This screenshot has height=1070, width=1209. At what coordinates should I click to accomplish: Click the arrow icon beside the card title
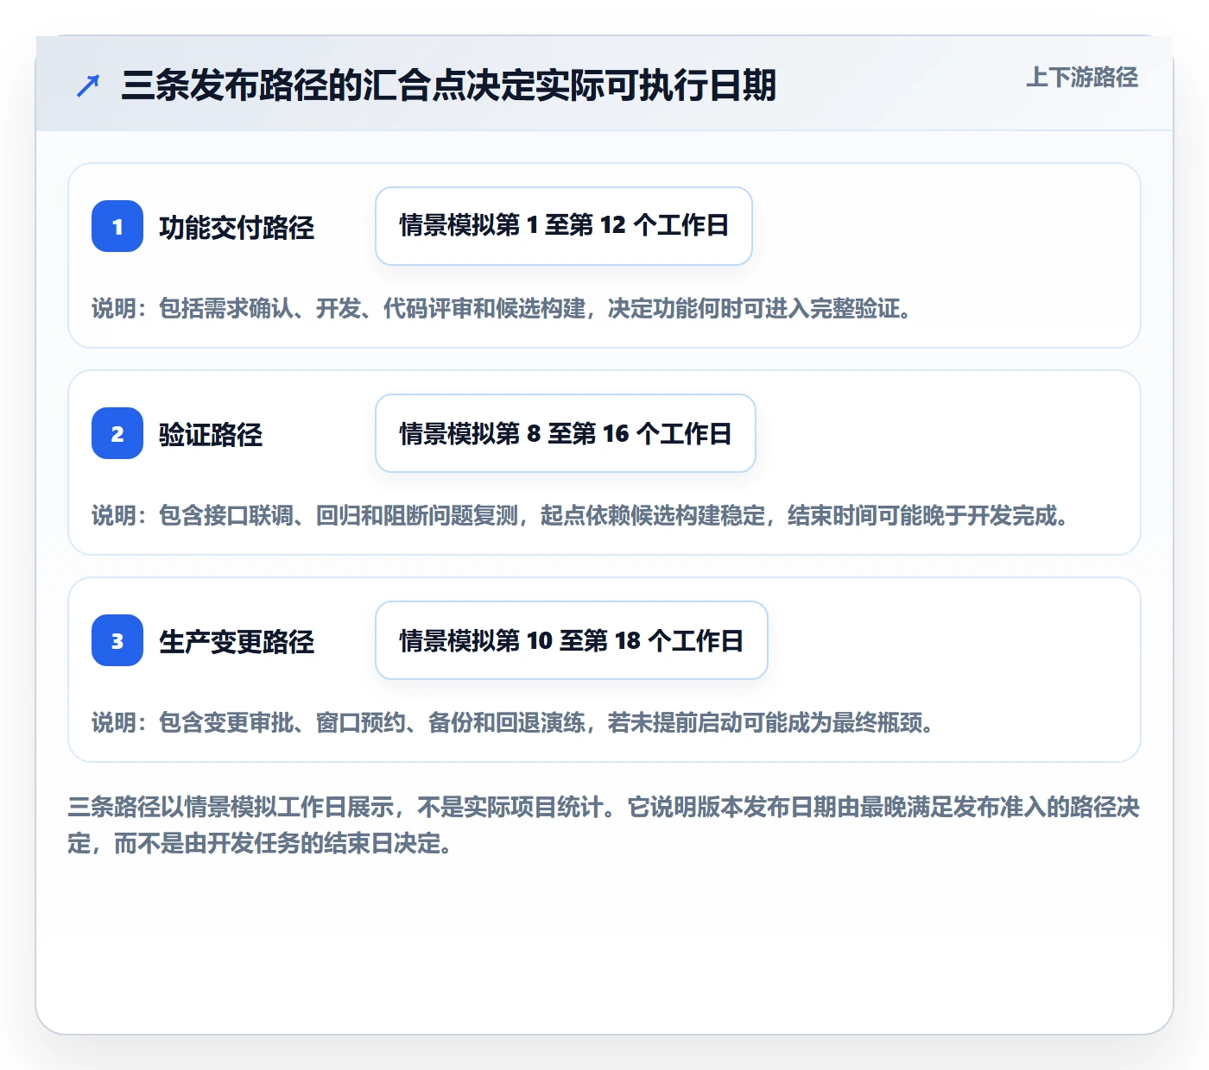(88, 85)
